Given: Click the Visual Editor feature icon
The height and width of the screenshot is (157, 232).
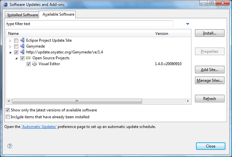Looking at the screenshot, I should (34, 64).
